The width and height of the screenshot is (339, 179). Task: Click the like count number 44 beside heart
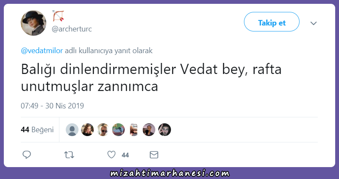point(125,155)
